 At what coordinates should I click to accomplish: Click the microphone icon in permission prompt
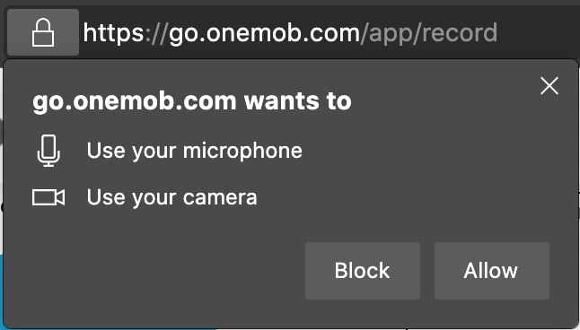click(x=48, y=151)
